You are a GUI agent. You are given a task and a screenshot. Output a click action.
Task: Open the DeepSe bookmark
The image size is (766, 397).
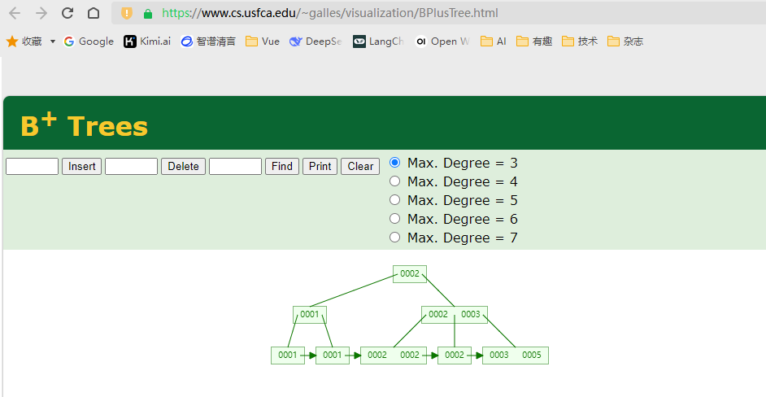tap(316, 41)
